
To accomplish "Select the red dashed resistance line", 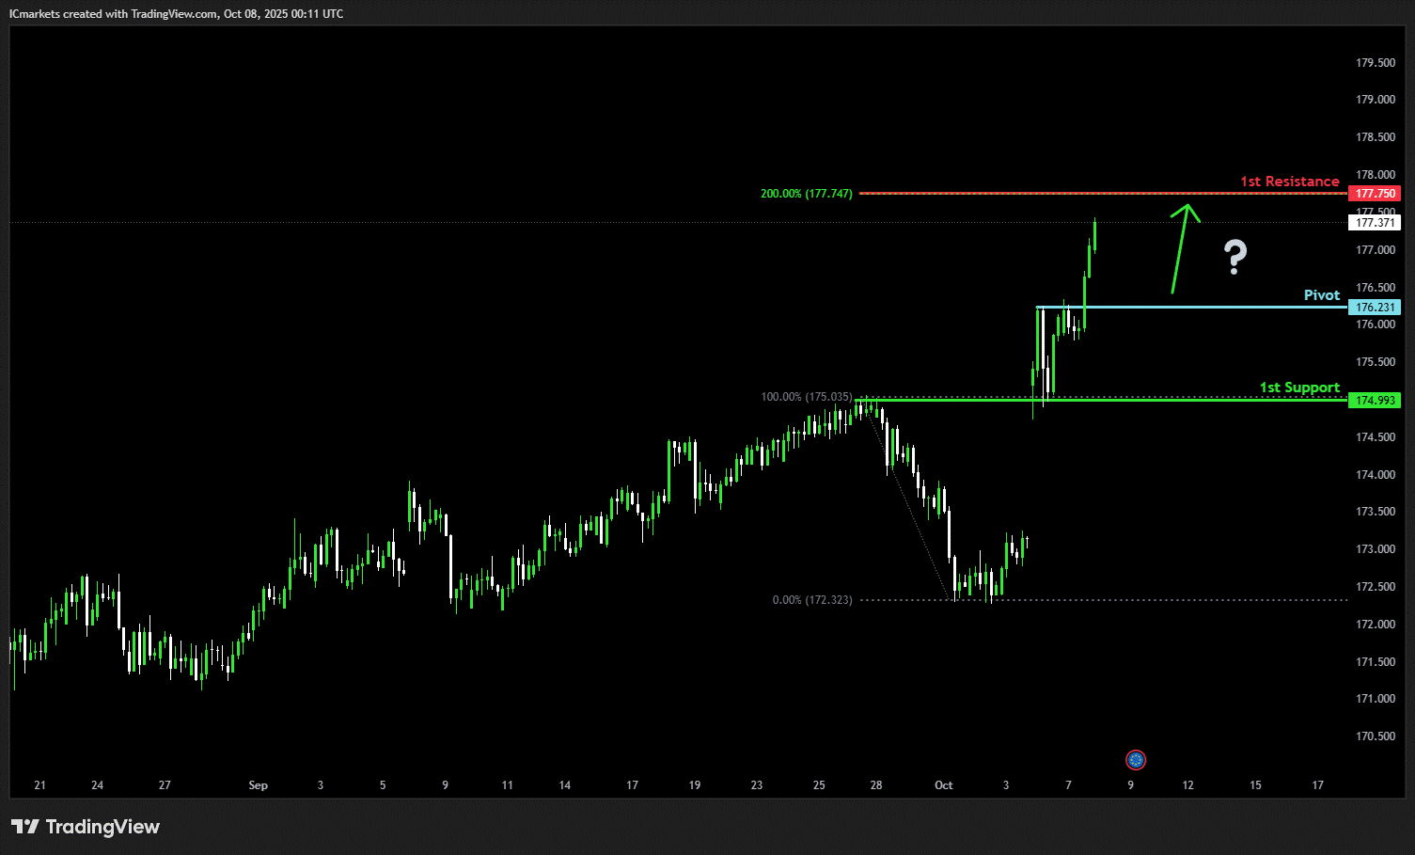I will coord(1034,194).
